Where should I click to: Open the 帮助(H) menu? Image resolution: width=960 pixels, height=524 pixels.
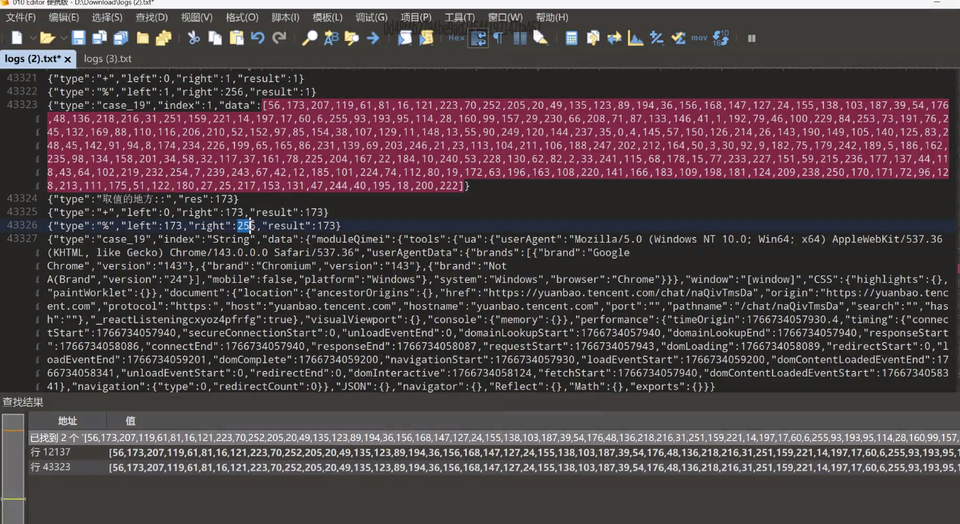click(551, 17)
